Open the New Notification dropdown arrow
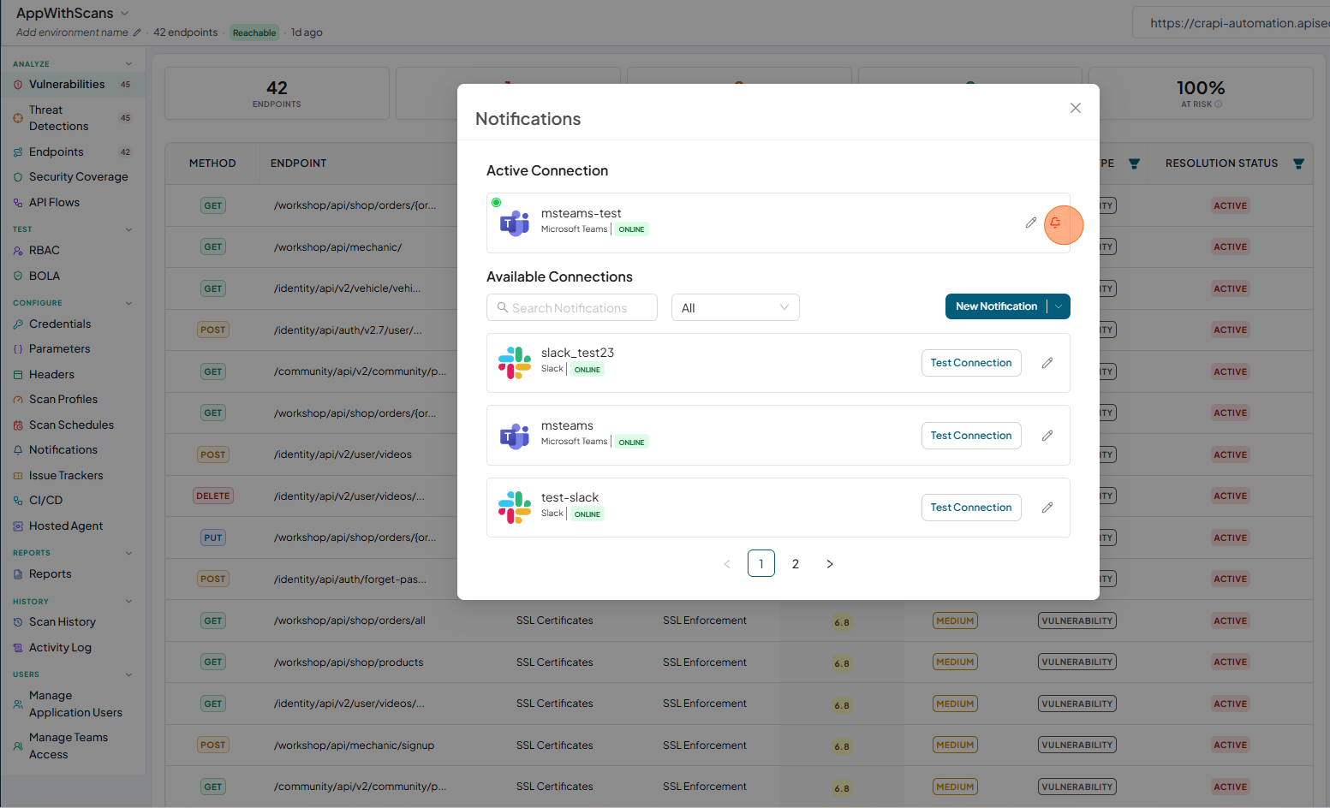Image resolution: width=1330 pixels, height=808 pixels. 1059,306
